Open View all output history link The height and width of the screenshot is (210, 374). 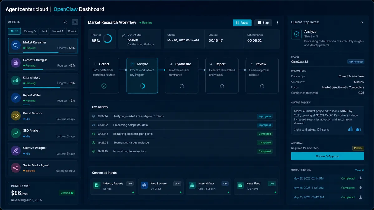[x=359, y=170]
